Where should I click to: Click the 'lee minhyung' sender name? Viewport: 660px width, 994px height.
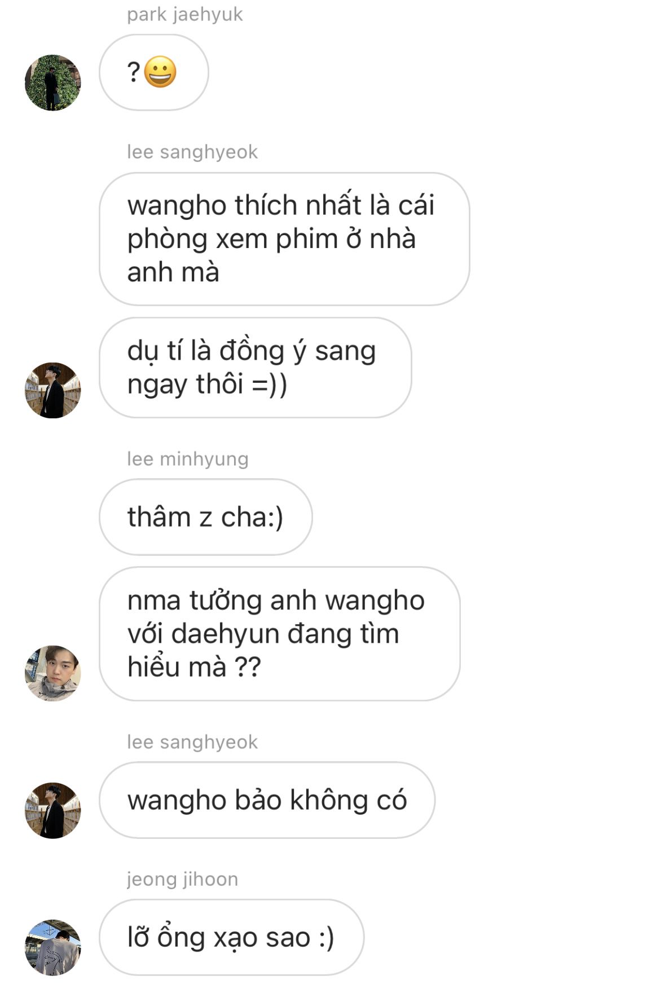[188, 459]
